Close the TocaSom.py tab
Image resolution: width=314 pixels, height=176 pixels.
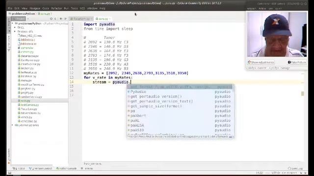[x=92, y=19]
